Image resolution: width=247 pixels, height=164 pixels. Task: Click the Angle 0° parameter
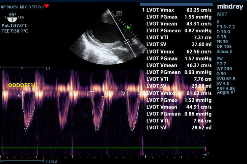tap(226, 92)
